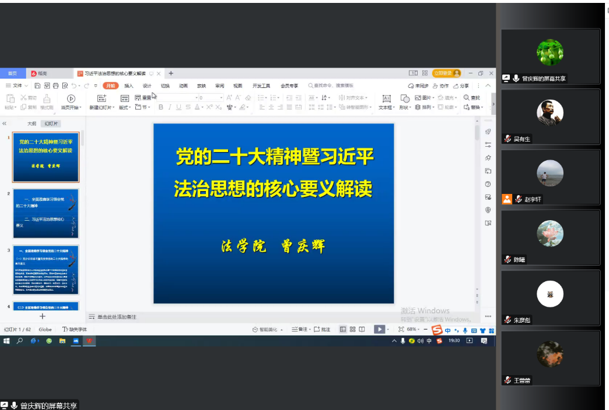This screenshot has height=410, width=609.
Task: Click the New Slide (新建幻灯片) icon
Action: pos(101,98)
